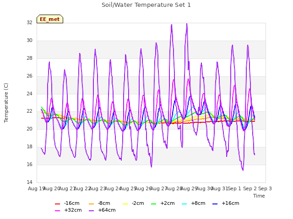This screenshot has width=293, height=219.
Task: Toggle the -2cm legend label
Action: 138,203
